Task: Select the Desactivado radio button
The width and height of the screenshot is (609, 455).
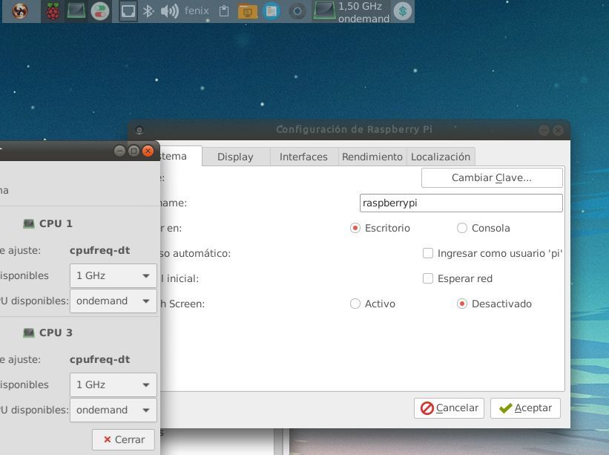Action: (462, 304)
